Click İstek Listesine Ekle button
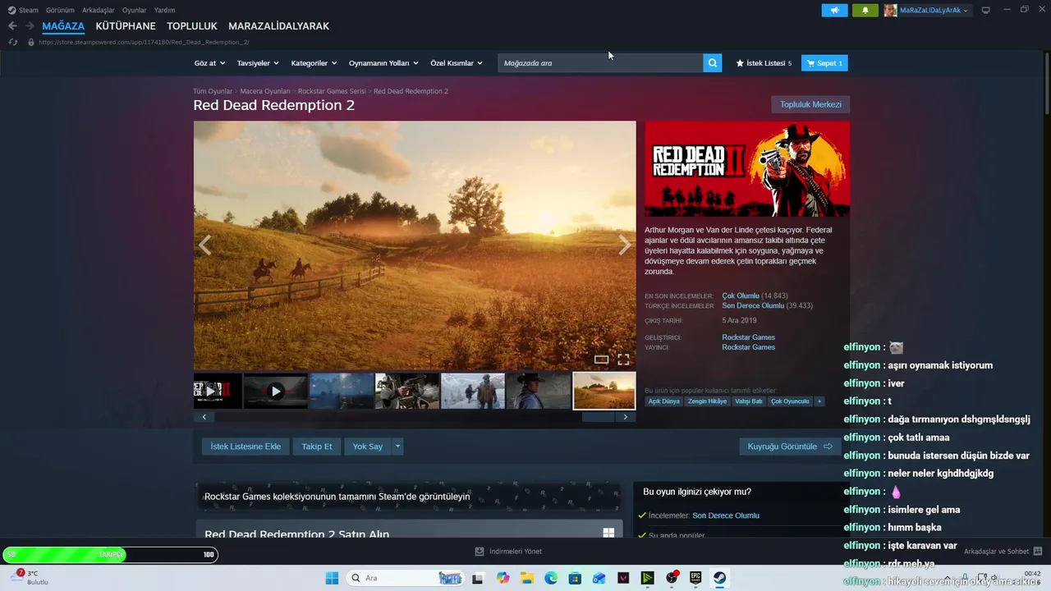Viewport: 1051px width, 591px height. (246, 447)
